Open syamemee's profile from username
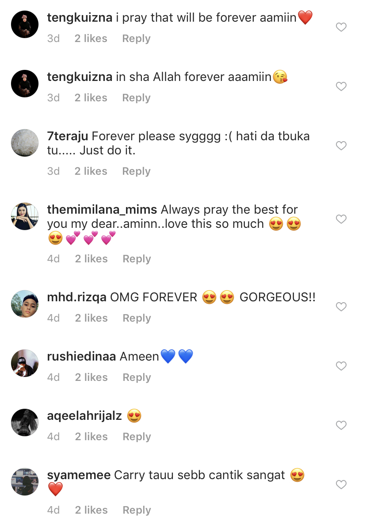366x530 pixels. pos(79,476)
